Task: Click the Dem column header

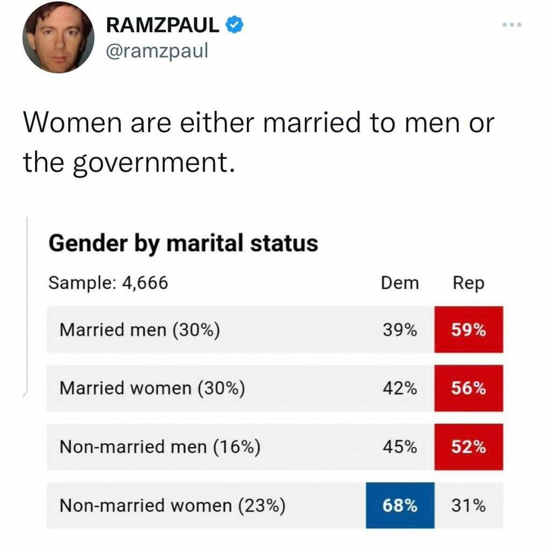Action: [x=400, y=283]
